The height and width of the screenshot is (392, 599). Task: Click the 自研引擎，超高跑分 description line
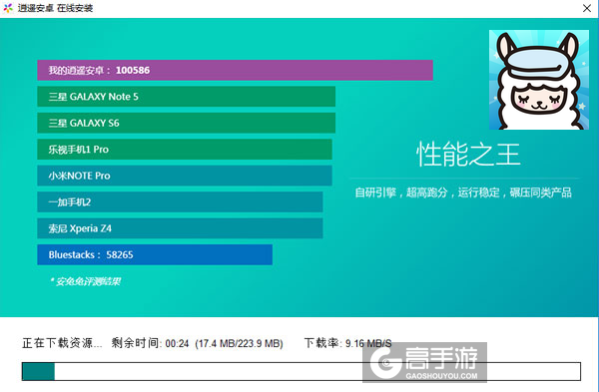tap(463, 193)
